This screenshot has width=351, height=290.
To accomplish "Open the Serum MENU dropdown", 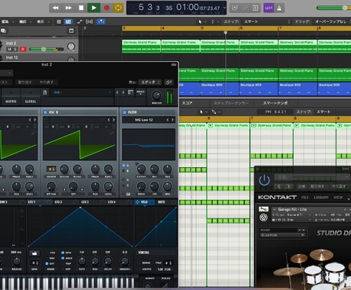I will [x=140, y=93].
